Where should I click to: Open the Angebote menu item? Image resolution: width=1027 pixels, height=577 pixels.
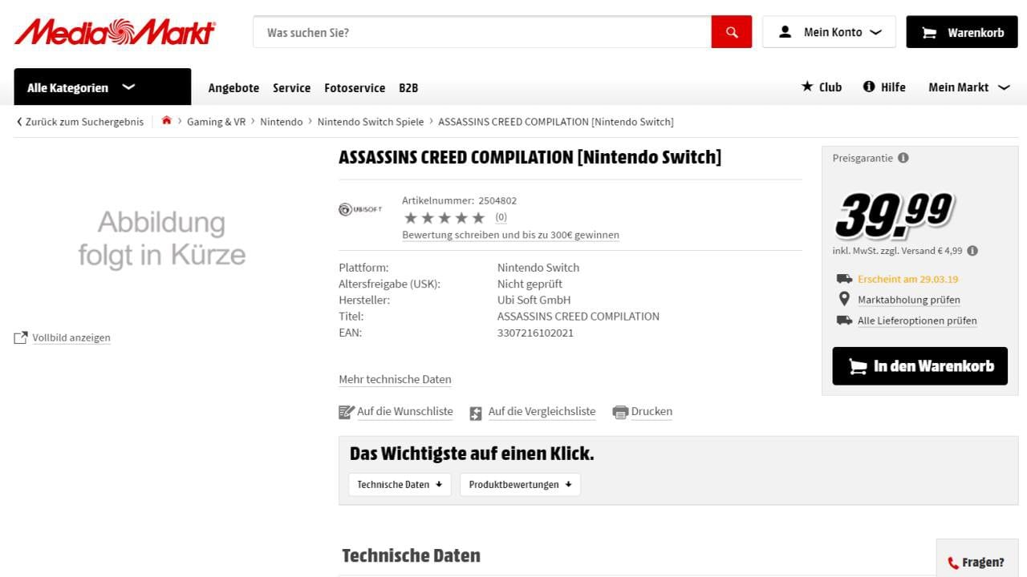(233, 88)
